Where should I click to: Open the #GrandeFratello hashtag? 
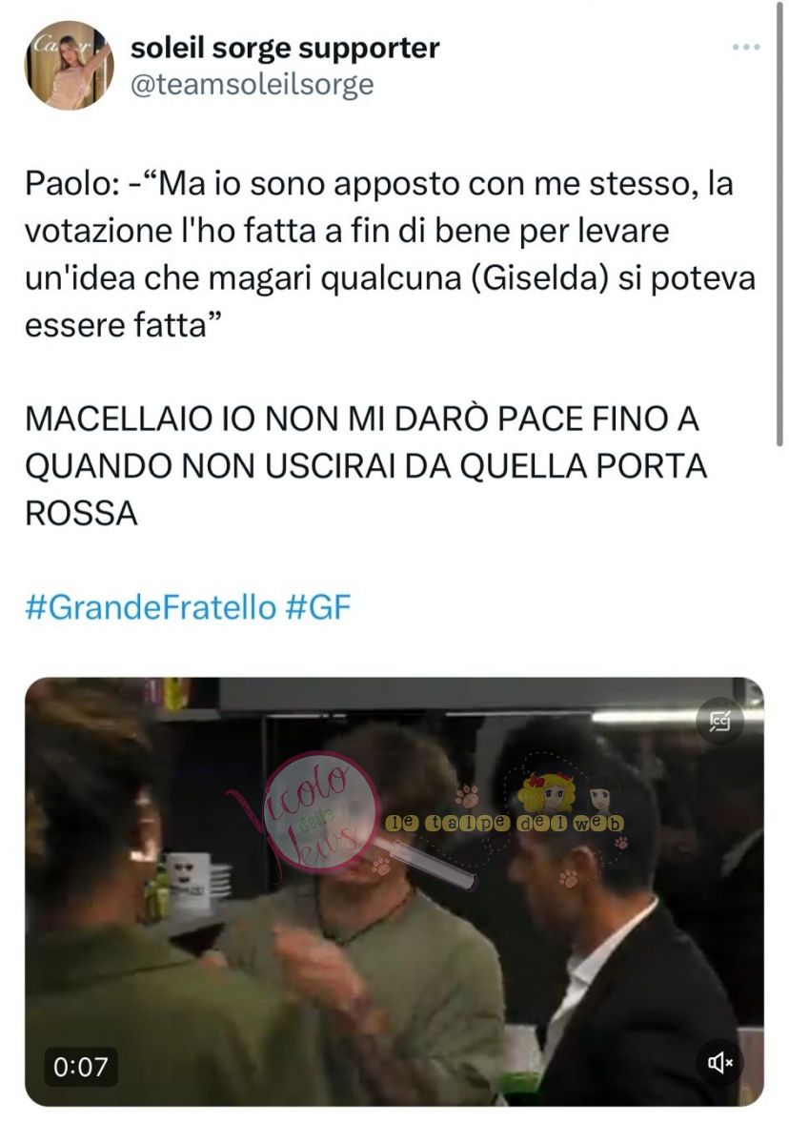pyautogui.click(x=150, y=607)
